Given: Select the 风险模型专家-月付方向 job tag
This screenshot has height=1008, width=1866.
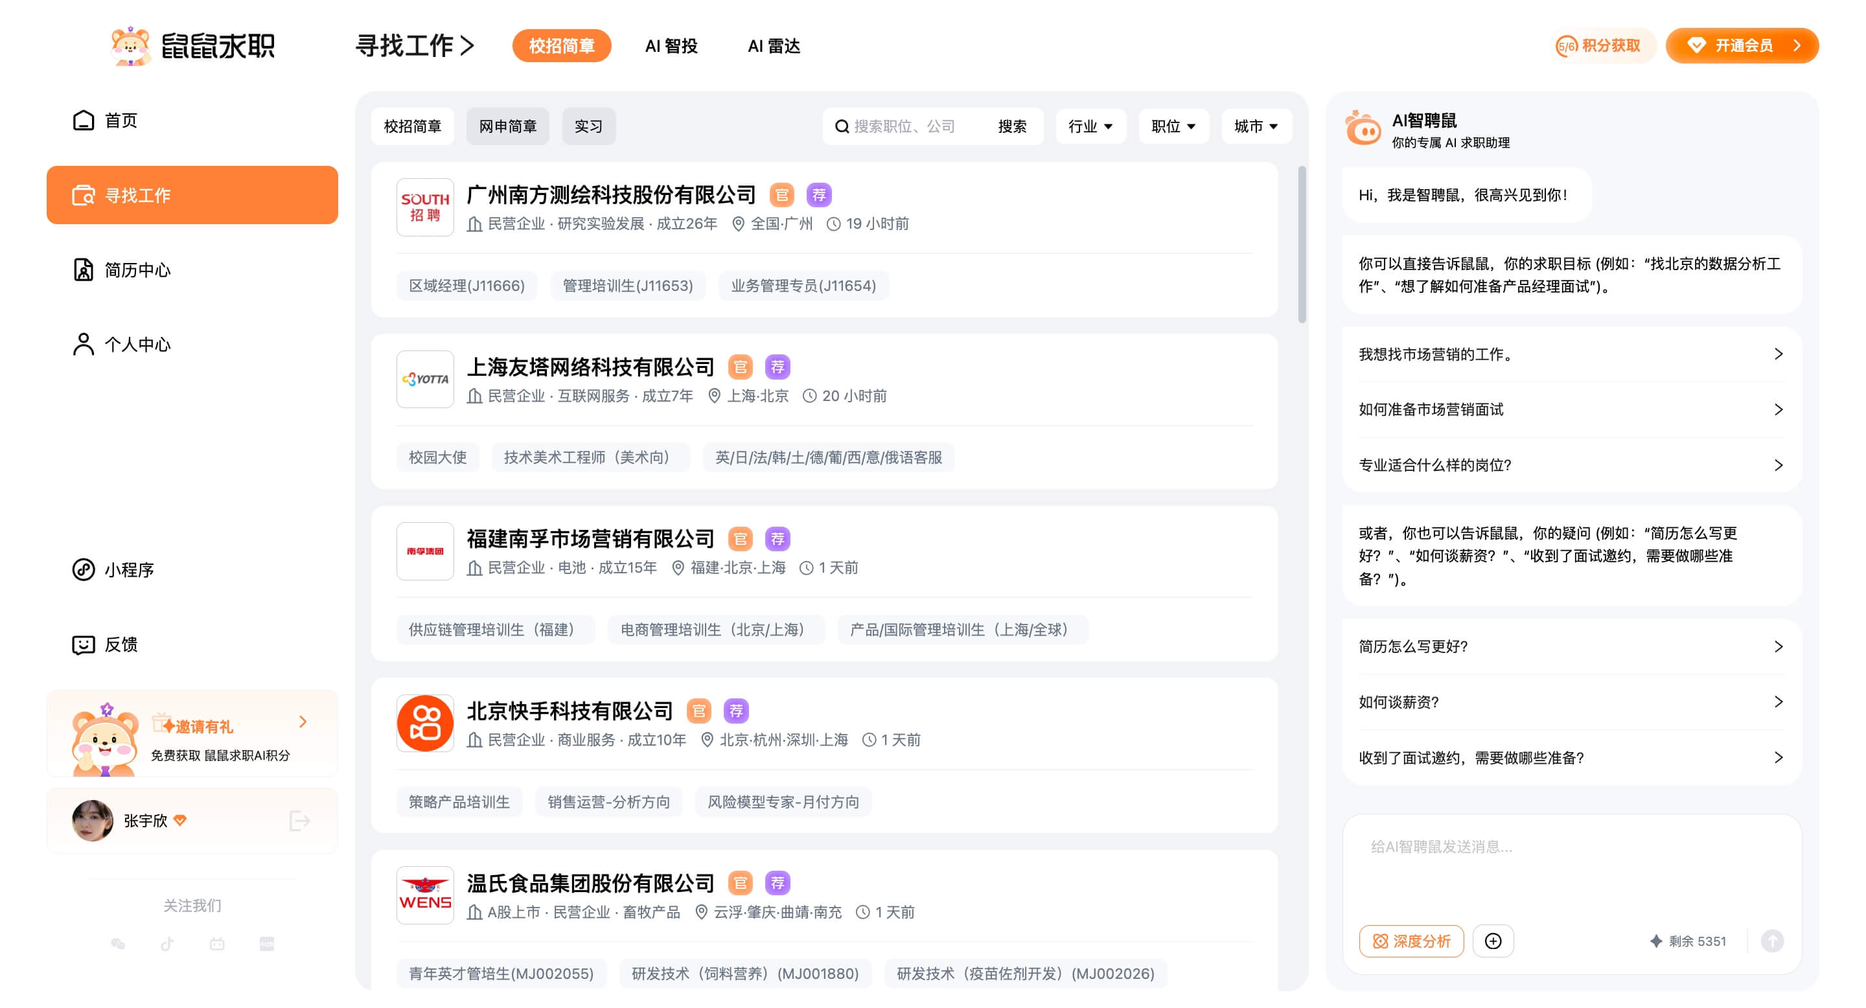Looking at the screenshot, I should tap(783, 801).
